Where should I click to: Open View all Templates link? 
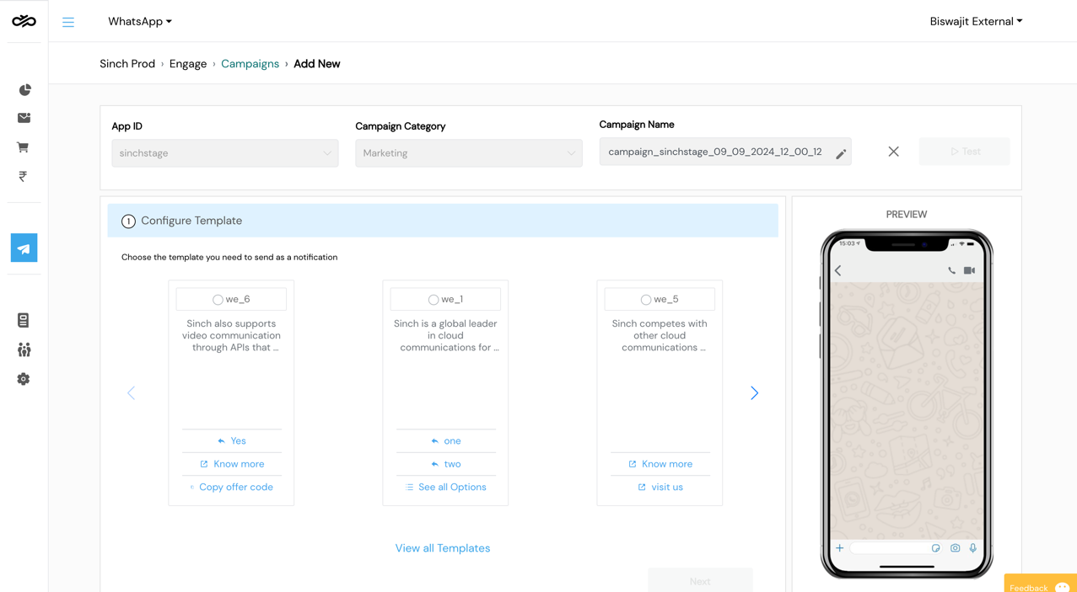pyautogui.click(x=443, y=548)
